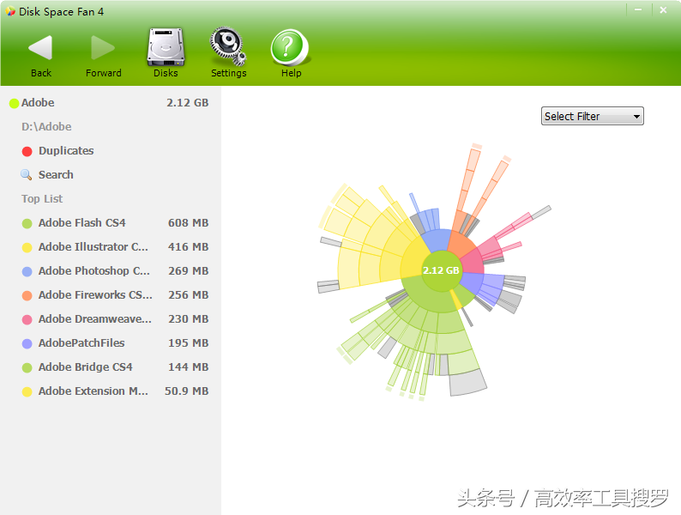This screenshot has width=681, height=515.
Task: Click the 416 MB size value
Action: [x=188, y=247]
